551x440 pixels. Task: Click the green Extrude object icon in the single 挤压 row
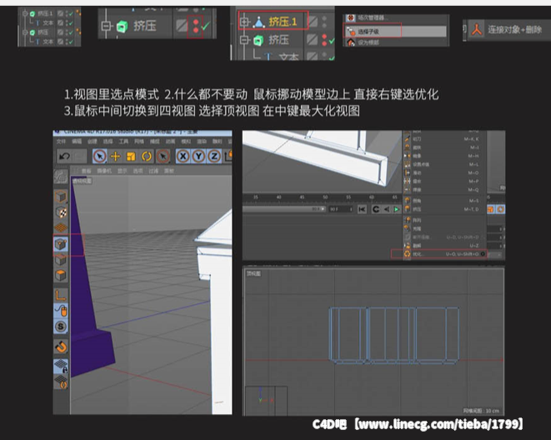pyautogui.click(x=122, y=26)
